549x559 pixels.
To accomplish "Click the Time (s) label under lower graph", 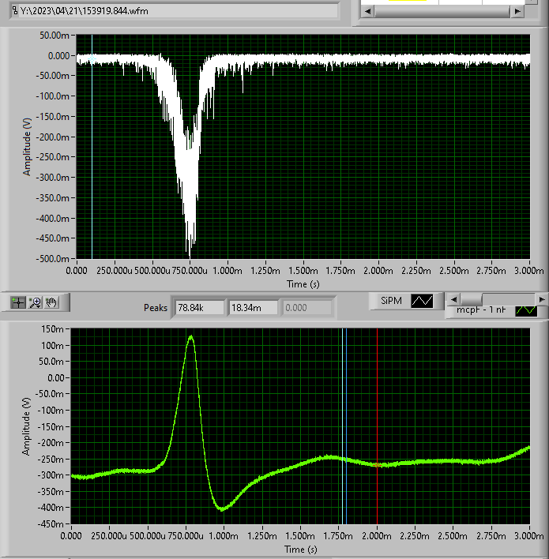I will [301, 550].
